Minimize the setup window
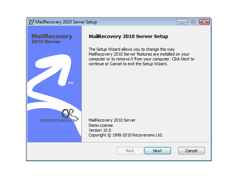The image size is (238, 179). point(182,22)
